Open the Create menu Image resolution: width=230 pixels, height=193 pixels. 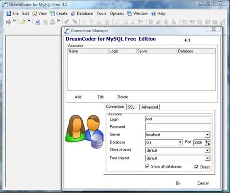(x=58, y=13)
